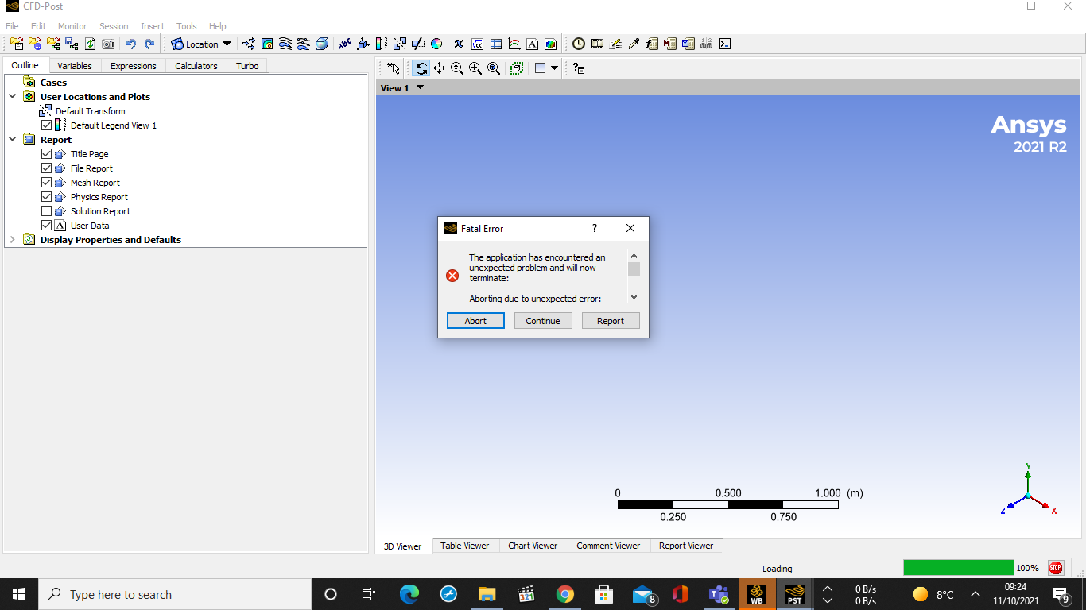1086x610 pixels.
Task: Click the Legend toolbar icon
Action: (381, 44)
